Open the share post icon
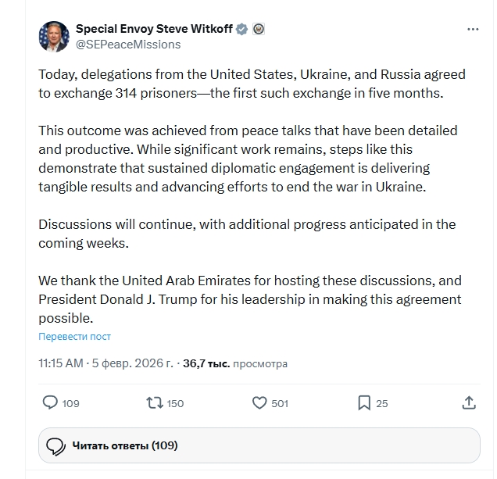Image resolution: width=497 pixels, height=479 pixels. click(x=469, y=403)
